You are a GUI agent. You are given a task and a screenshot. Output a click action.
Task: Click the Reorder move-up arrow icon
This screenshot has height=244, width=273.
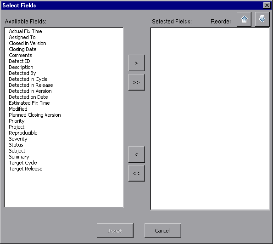pyautogui.click(x=244, y=19)
